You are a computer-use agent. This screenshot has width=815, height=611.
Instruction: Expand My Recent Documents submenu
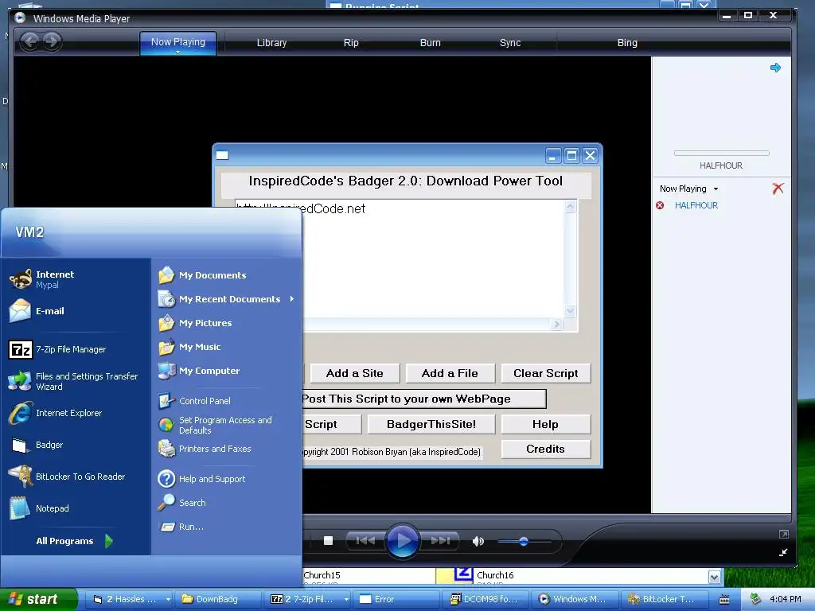(226, 299)
